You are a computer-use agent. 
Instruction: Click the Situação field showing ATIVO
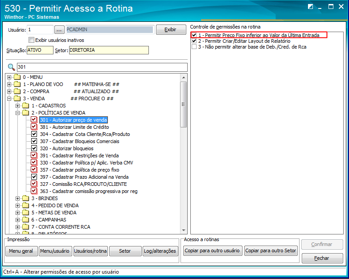pyautogui.click(x=40, y=50)
